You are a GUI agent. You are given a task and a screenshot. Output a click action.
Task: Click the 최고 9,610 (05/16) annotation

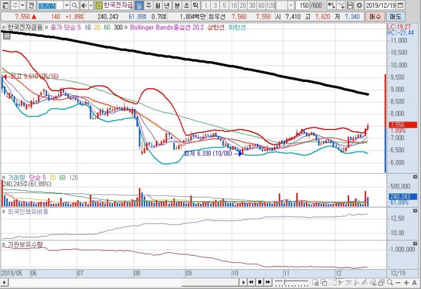point(34,76)
